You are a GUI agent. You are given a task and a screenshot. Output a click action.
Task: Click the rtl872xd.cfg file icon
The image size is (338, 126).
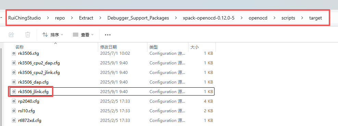point(14,121)
